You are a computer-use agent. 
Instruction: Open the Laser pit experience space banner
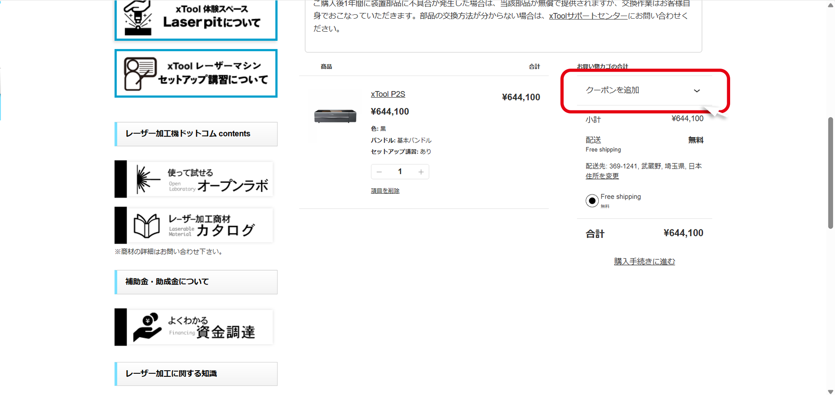(196, 20)
